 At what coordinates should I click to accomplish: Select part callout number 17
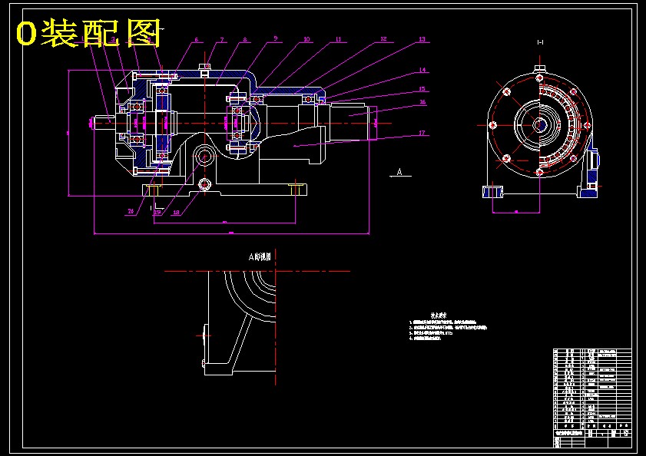(x=422, y=133)
